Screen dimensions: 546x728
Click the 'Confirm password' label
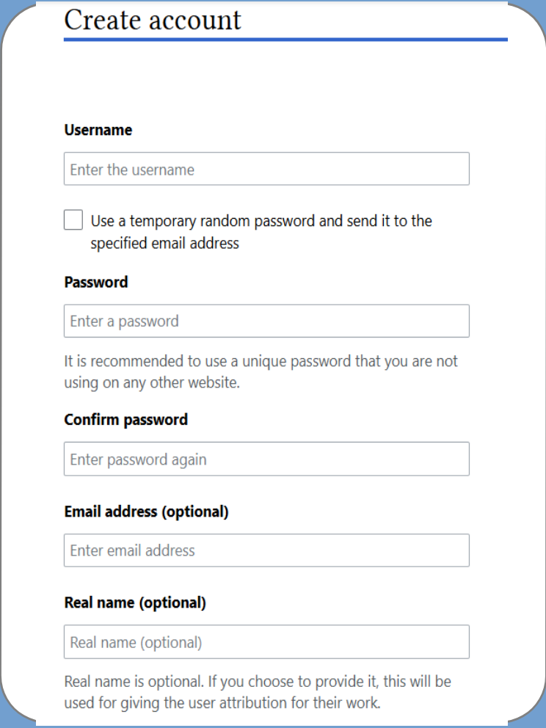(125, 420)
